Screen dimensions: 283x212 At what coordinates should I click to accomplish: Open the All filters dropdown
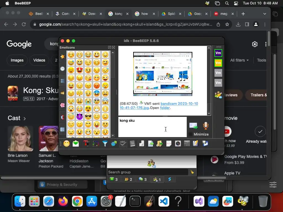click(x=239, y=60)
